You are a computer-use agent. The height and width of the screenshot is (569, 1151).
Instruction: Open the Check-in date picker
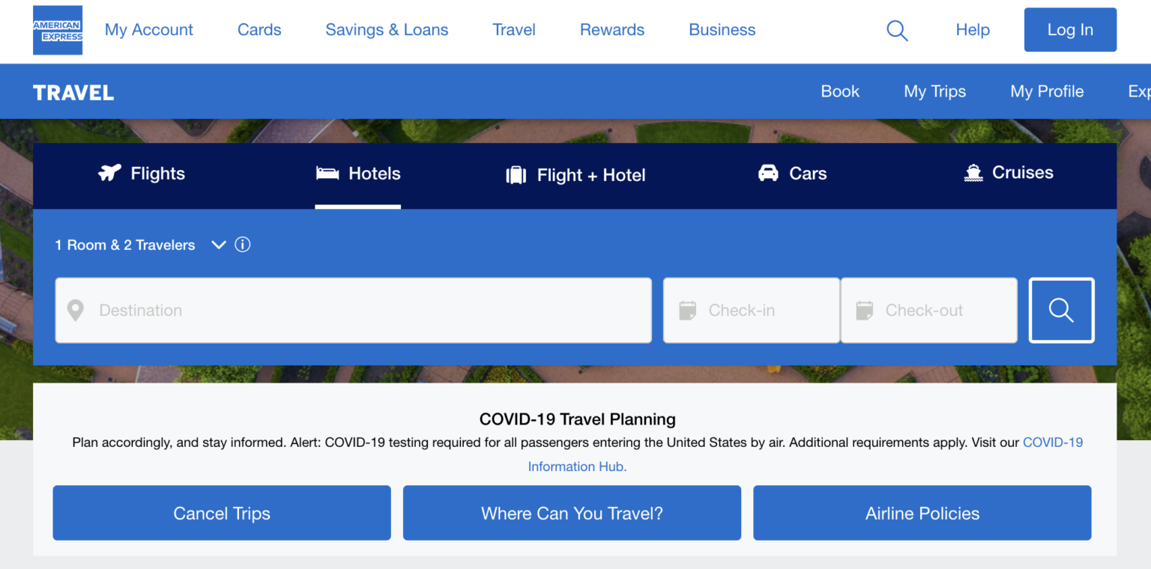pyautogui.click(x=751, y=310)
